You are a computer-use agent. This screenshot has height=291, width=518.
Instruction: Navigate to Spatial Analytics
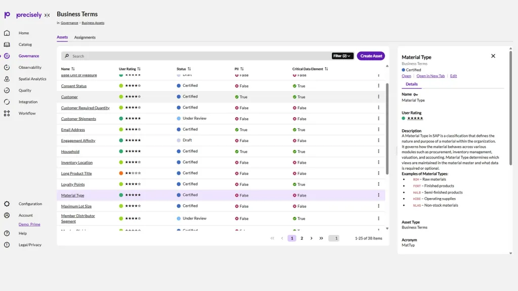[x=6, y=79]
